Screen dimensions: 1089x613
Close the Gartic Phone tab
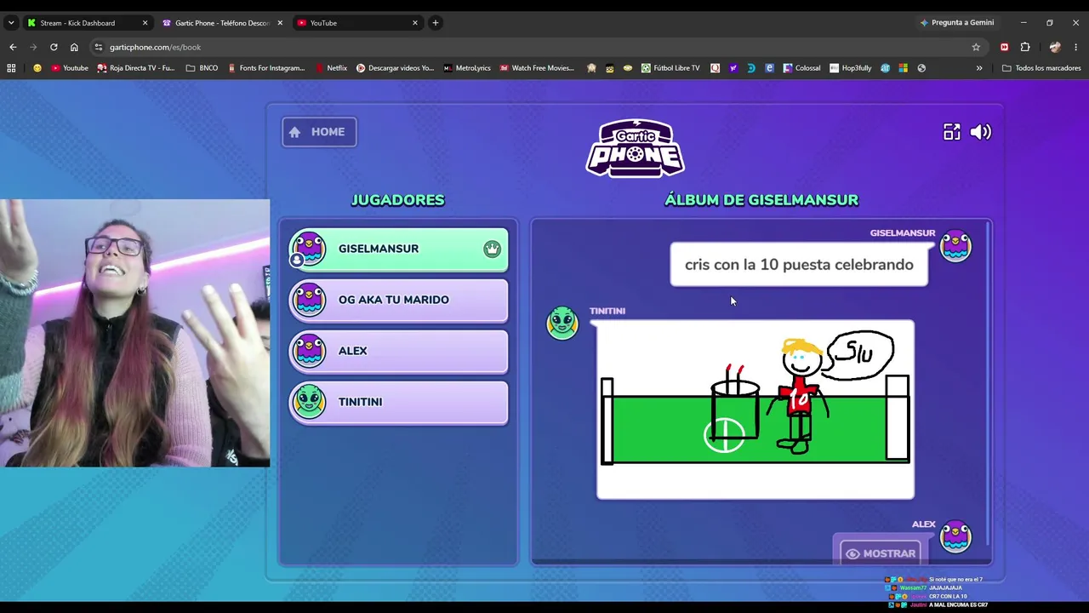280,23
